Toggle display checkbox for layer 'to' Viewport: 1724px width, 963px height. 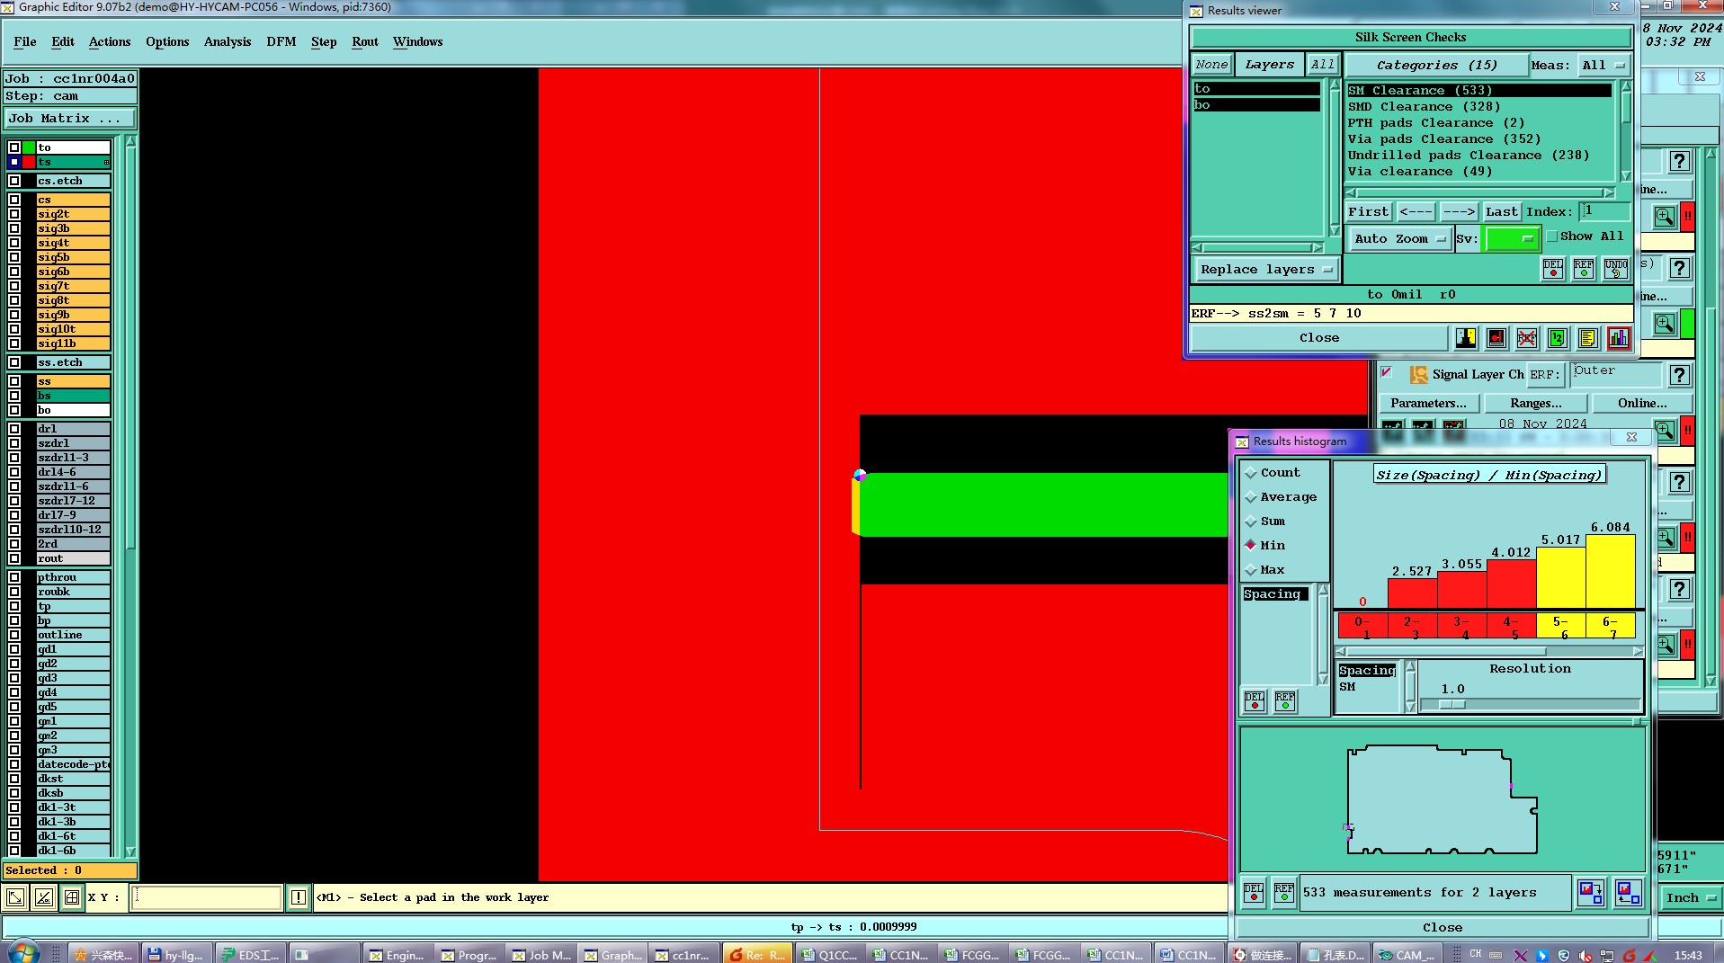14,147
